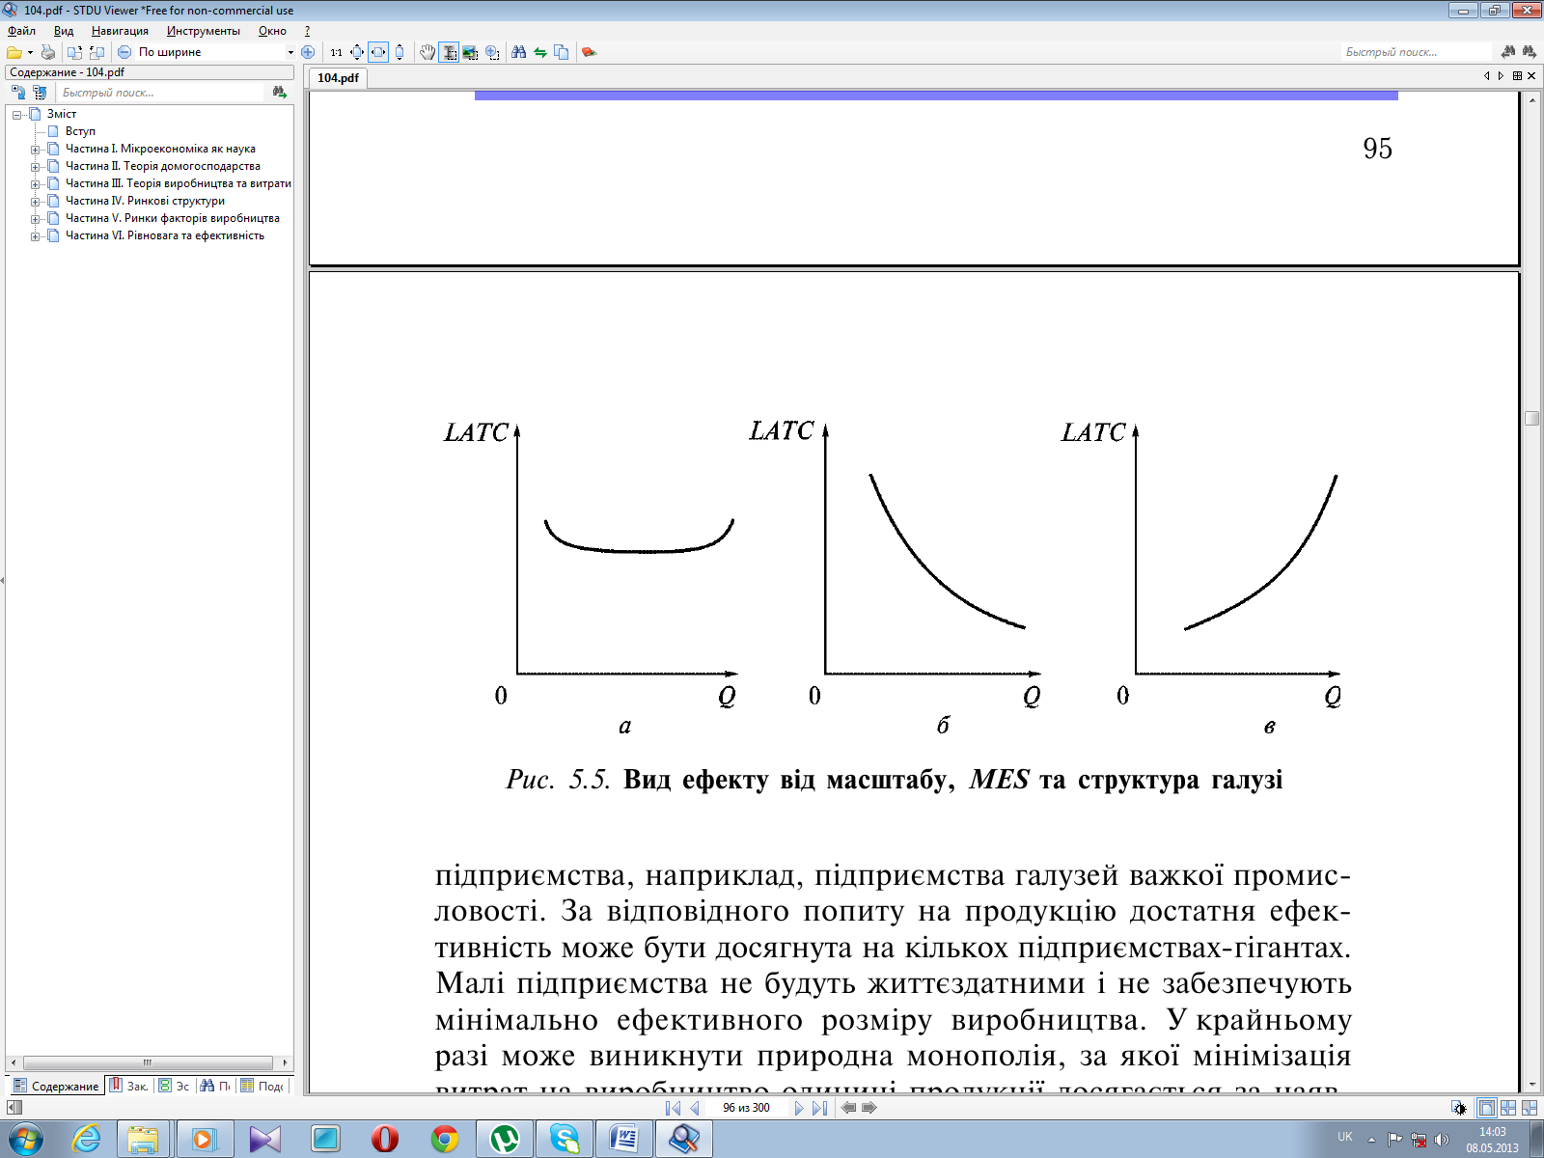The height and width of the screenshot is (1158, 1544).
Task: Select the fit height zoom mode
Action: tap(400, 52)
